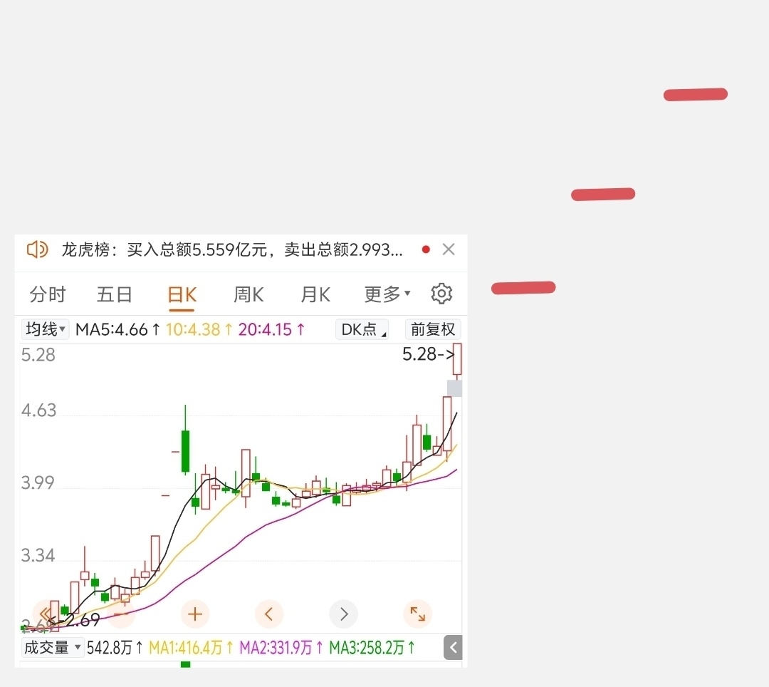769x687 pixels.
Task: Move chart right with arrow button
Action: pyautogui.click(x=343, y=614)
